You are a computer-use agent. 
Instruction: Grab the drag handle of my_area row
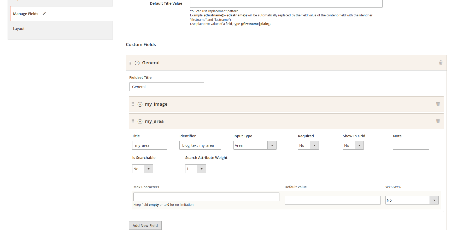(133, 121)
